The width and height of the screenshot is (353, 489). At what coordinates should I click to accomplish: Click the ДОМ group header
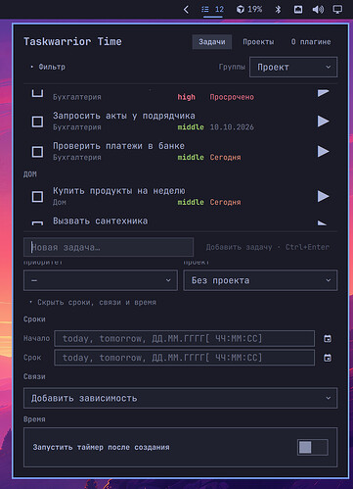click(30, 174)
